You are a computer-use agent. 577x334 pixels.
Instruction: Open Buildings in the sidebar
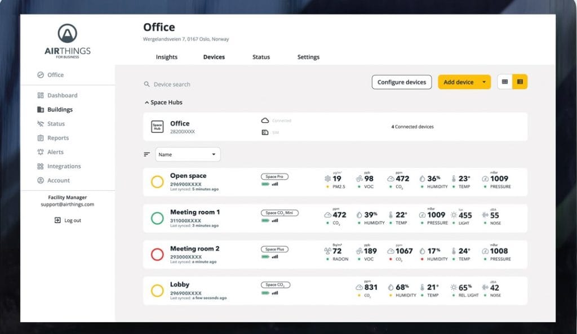60,110
